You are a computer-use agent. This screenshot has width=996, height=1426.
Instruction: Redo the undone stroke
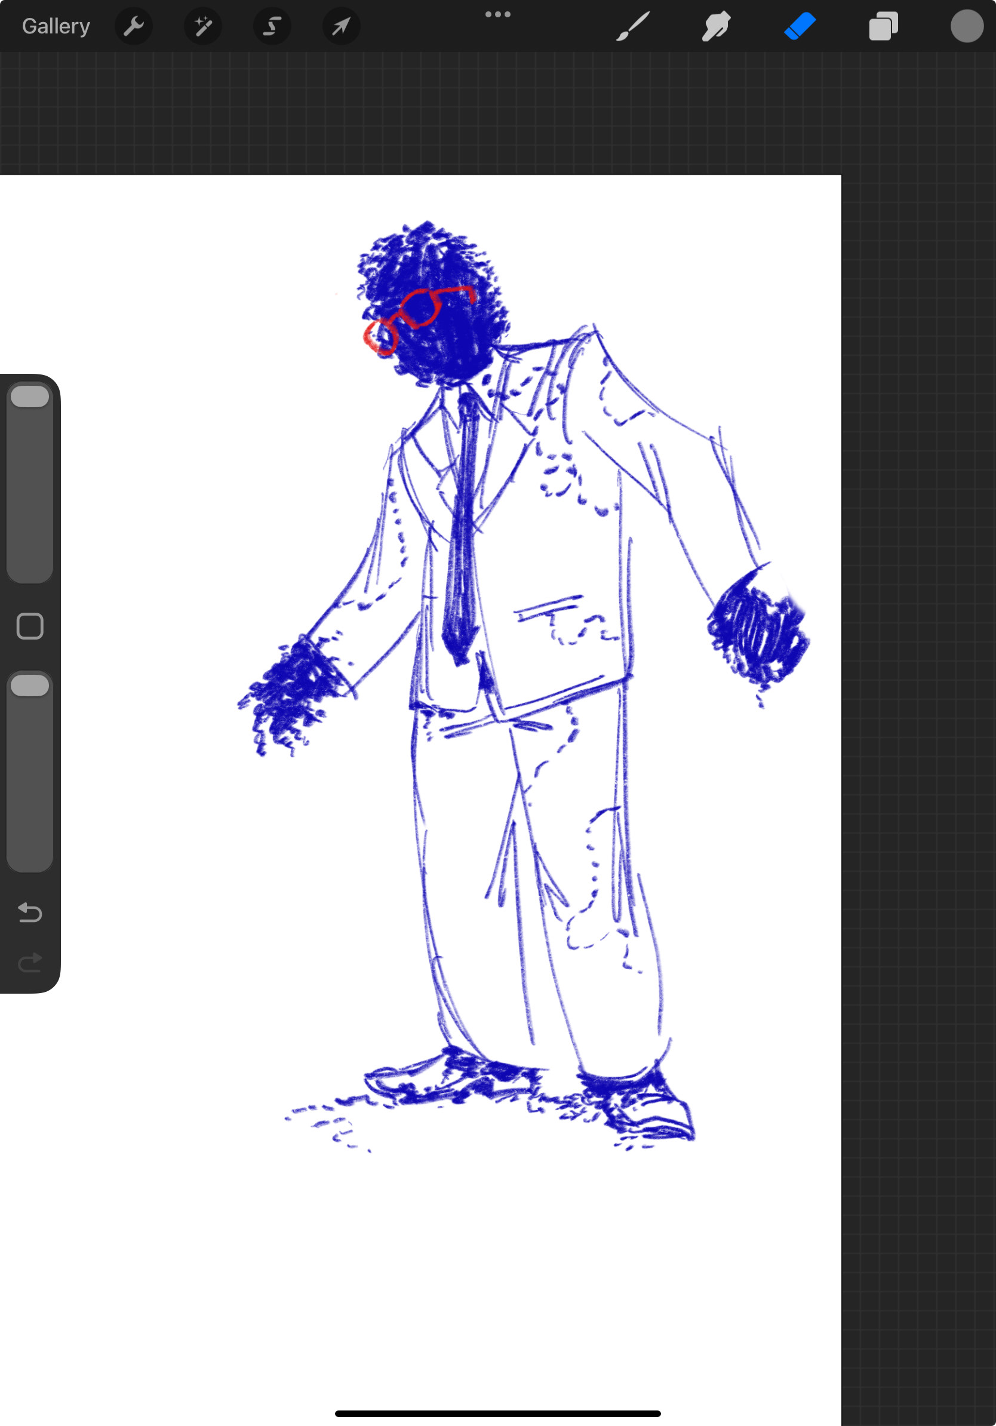(x=30, y=963)
